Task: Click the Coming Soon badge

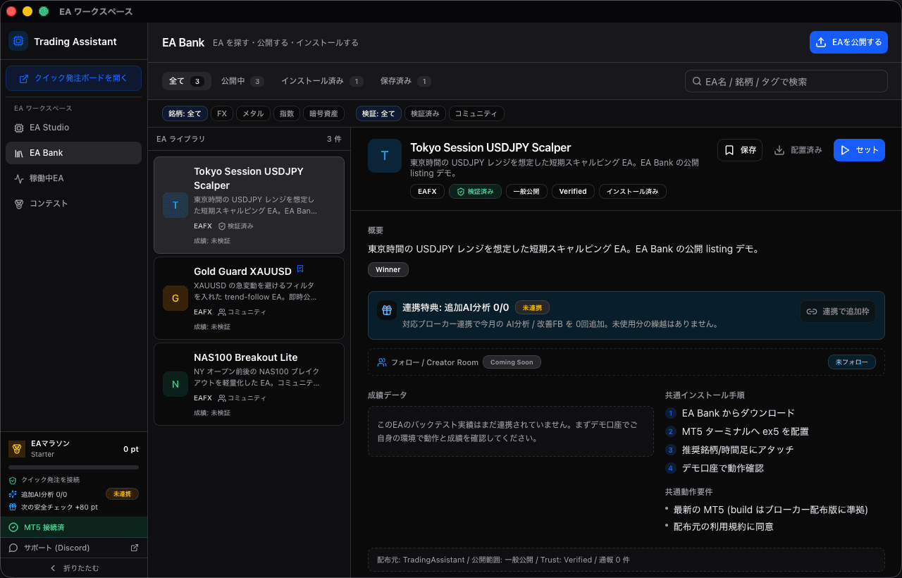Action: [512, 362]
